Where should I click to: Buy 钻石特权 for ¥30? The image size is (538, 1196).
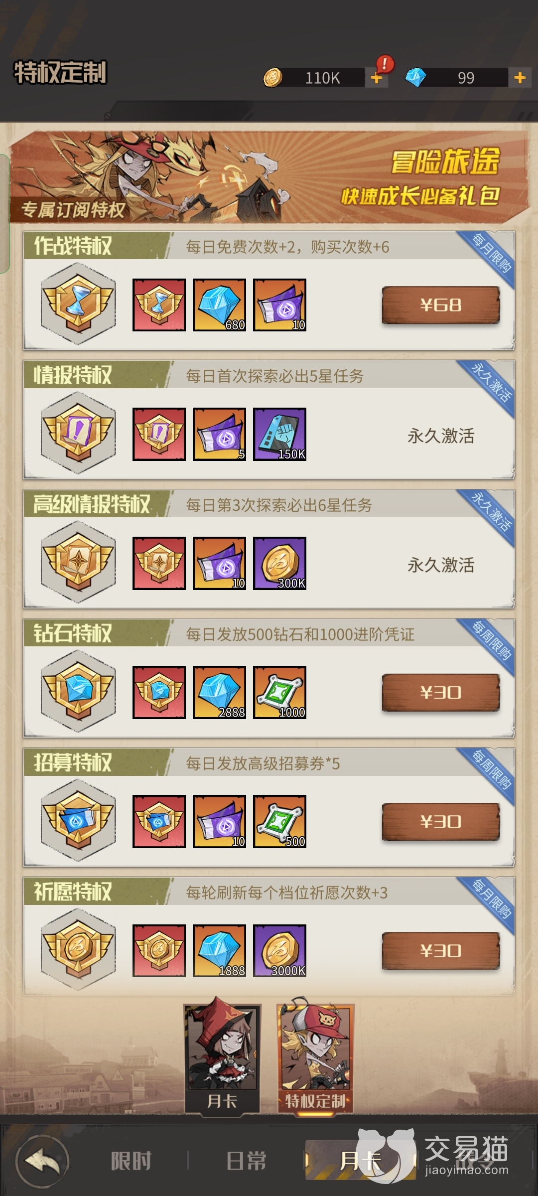point(441,692)
